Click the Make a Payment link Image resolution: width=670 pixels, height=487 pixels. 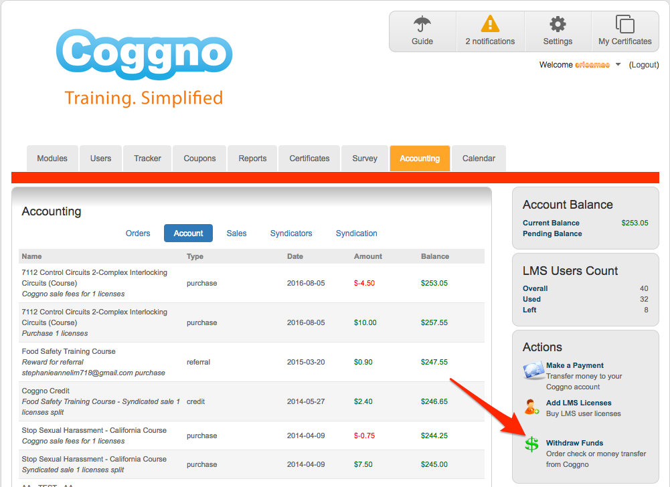(575, 365)
